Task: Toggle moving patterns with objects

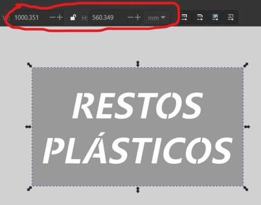Action: (230, 17)
